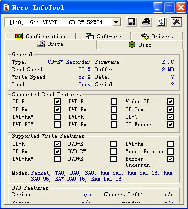Toggle DVD-RW write feature checkbox
The height and width of the screenshot is (209, 188).
[x=114, y=151]
